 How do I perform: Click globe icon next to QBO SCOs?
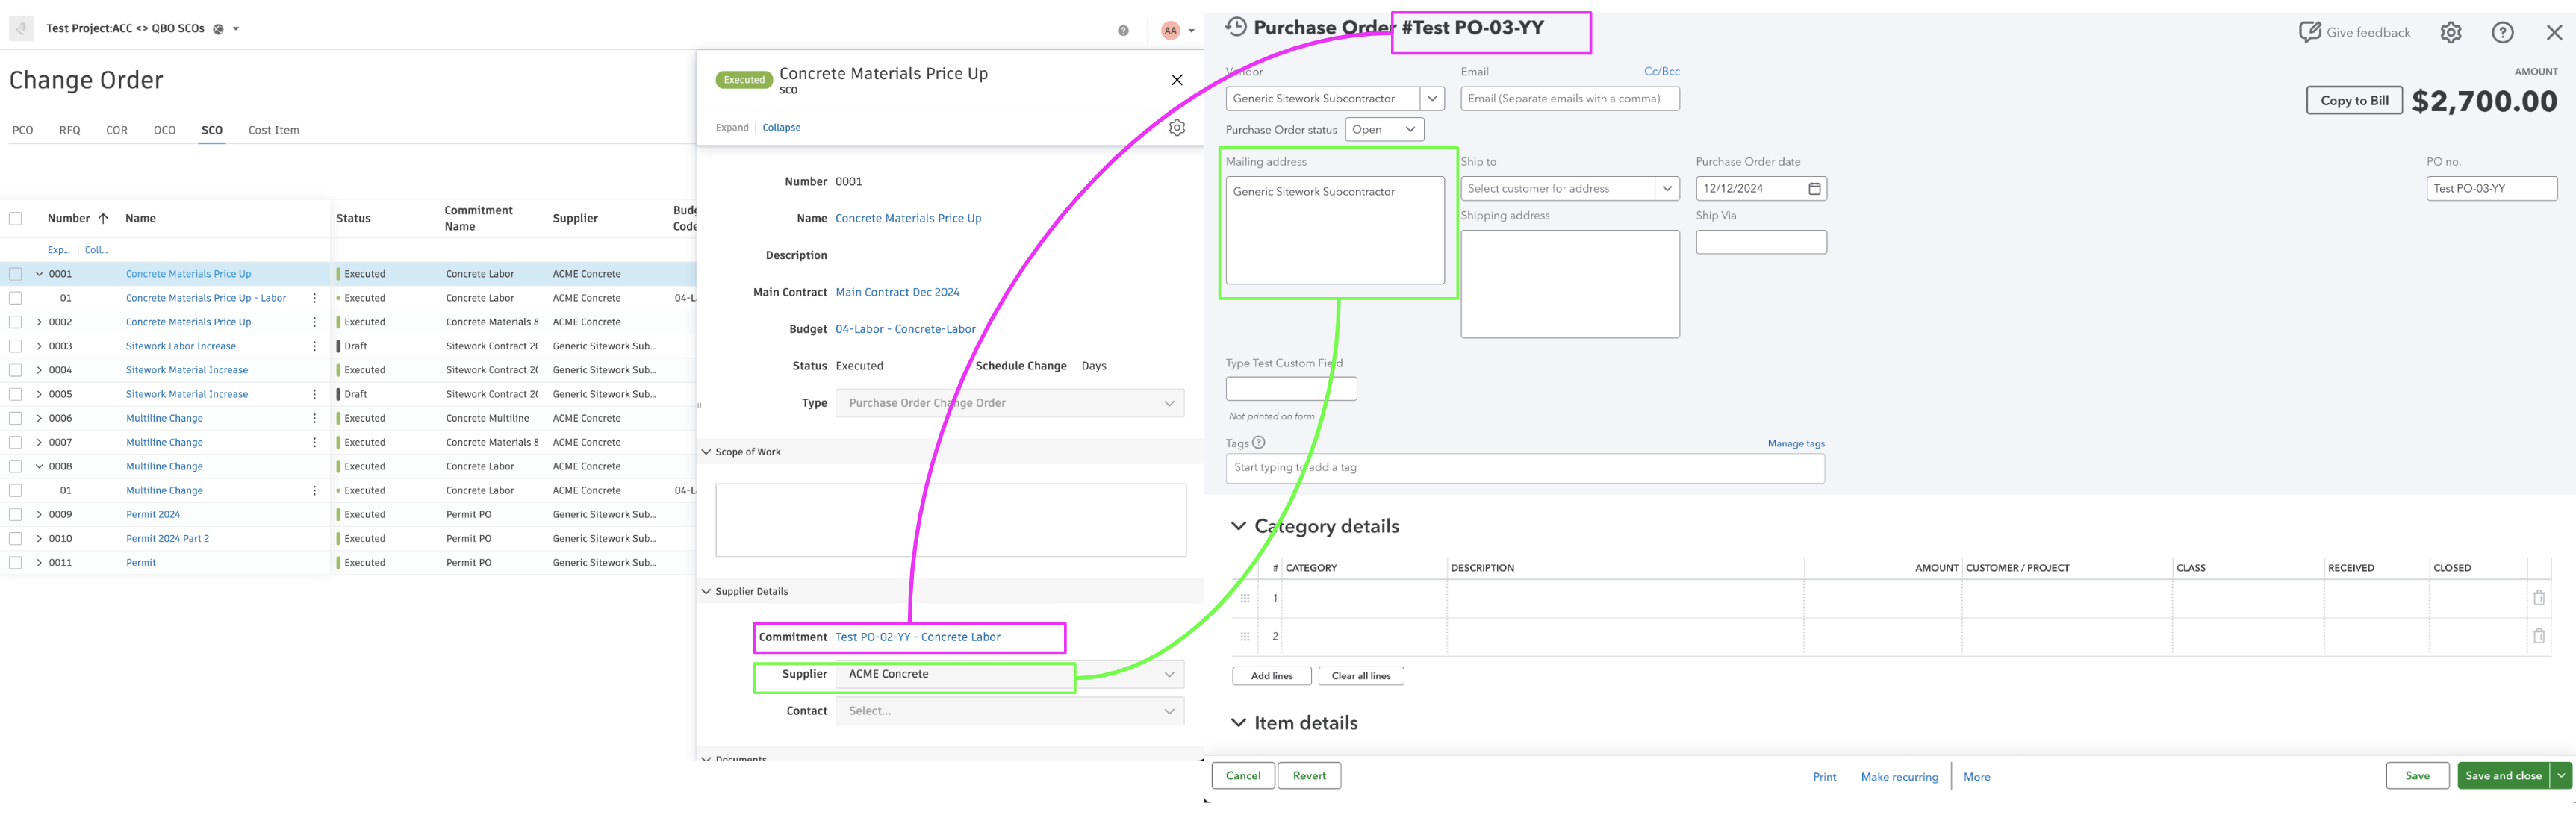218,29
